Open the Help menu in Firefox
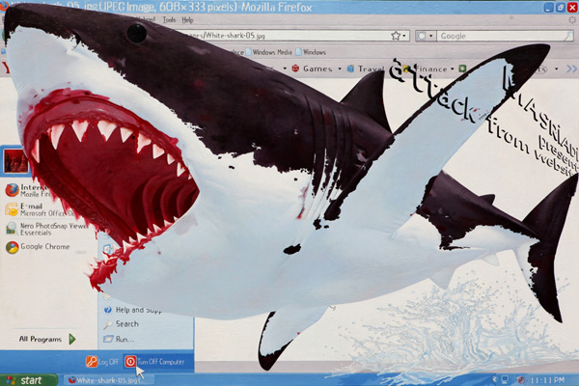Image resolution: width=579 pixels, height=386 pixels. click(x=187, y=20)
